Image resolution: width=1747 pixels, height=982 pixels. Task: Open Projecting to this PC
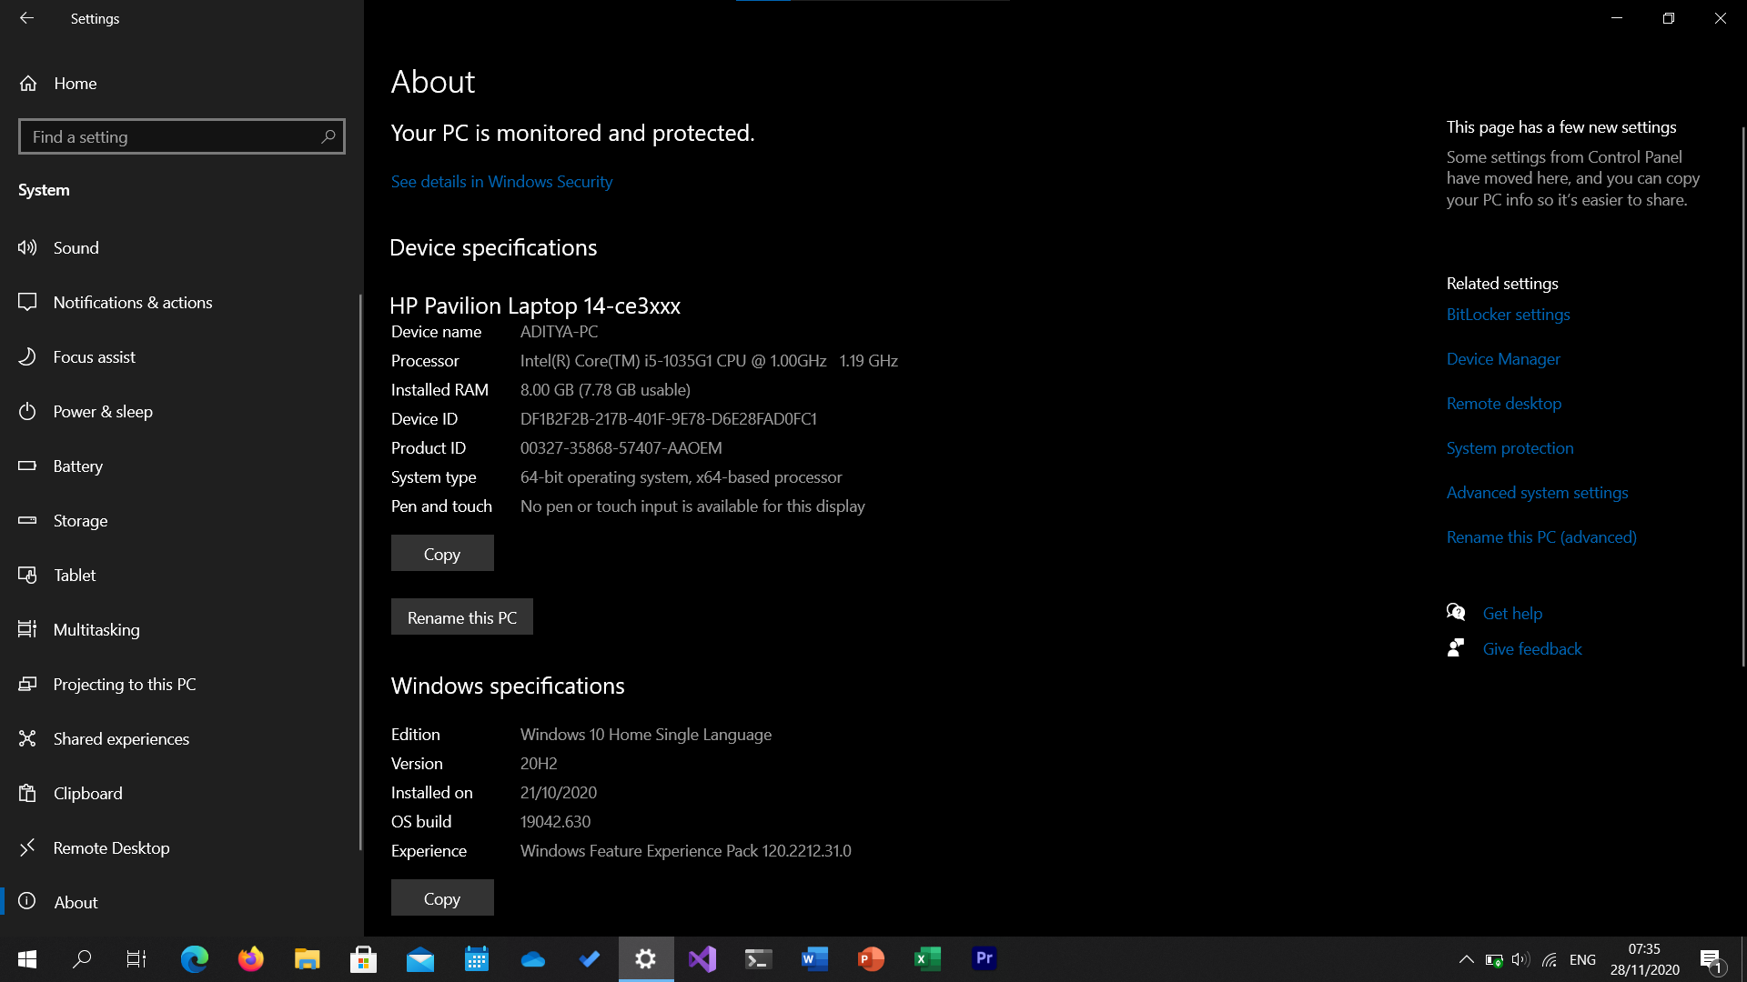pyautogui.click(x=182, y=684)
